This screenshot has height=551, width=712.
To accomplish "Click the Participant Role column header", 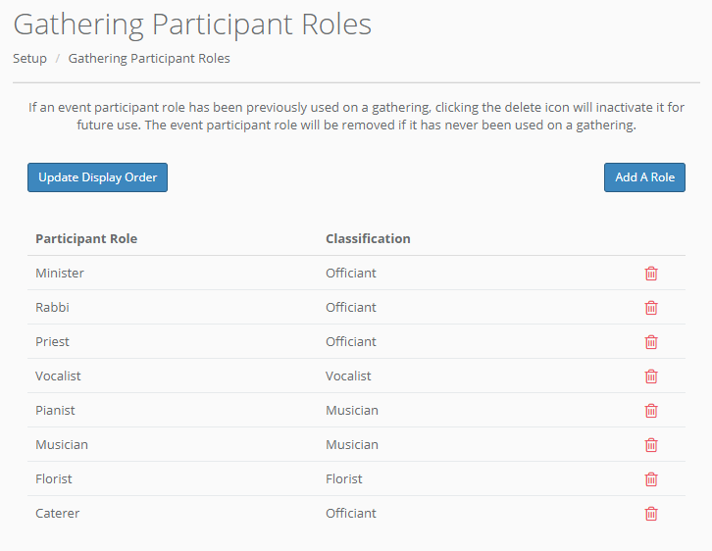I will pyautogui.click(x=86, y=239).
